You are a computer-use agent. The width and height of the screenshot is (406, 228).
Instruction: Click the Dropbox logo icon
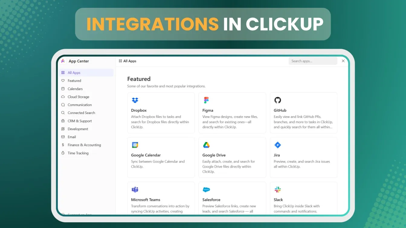[135, 100]
